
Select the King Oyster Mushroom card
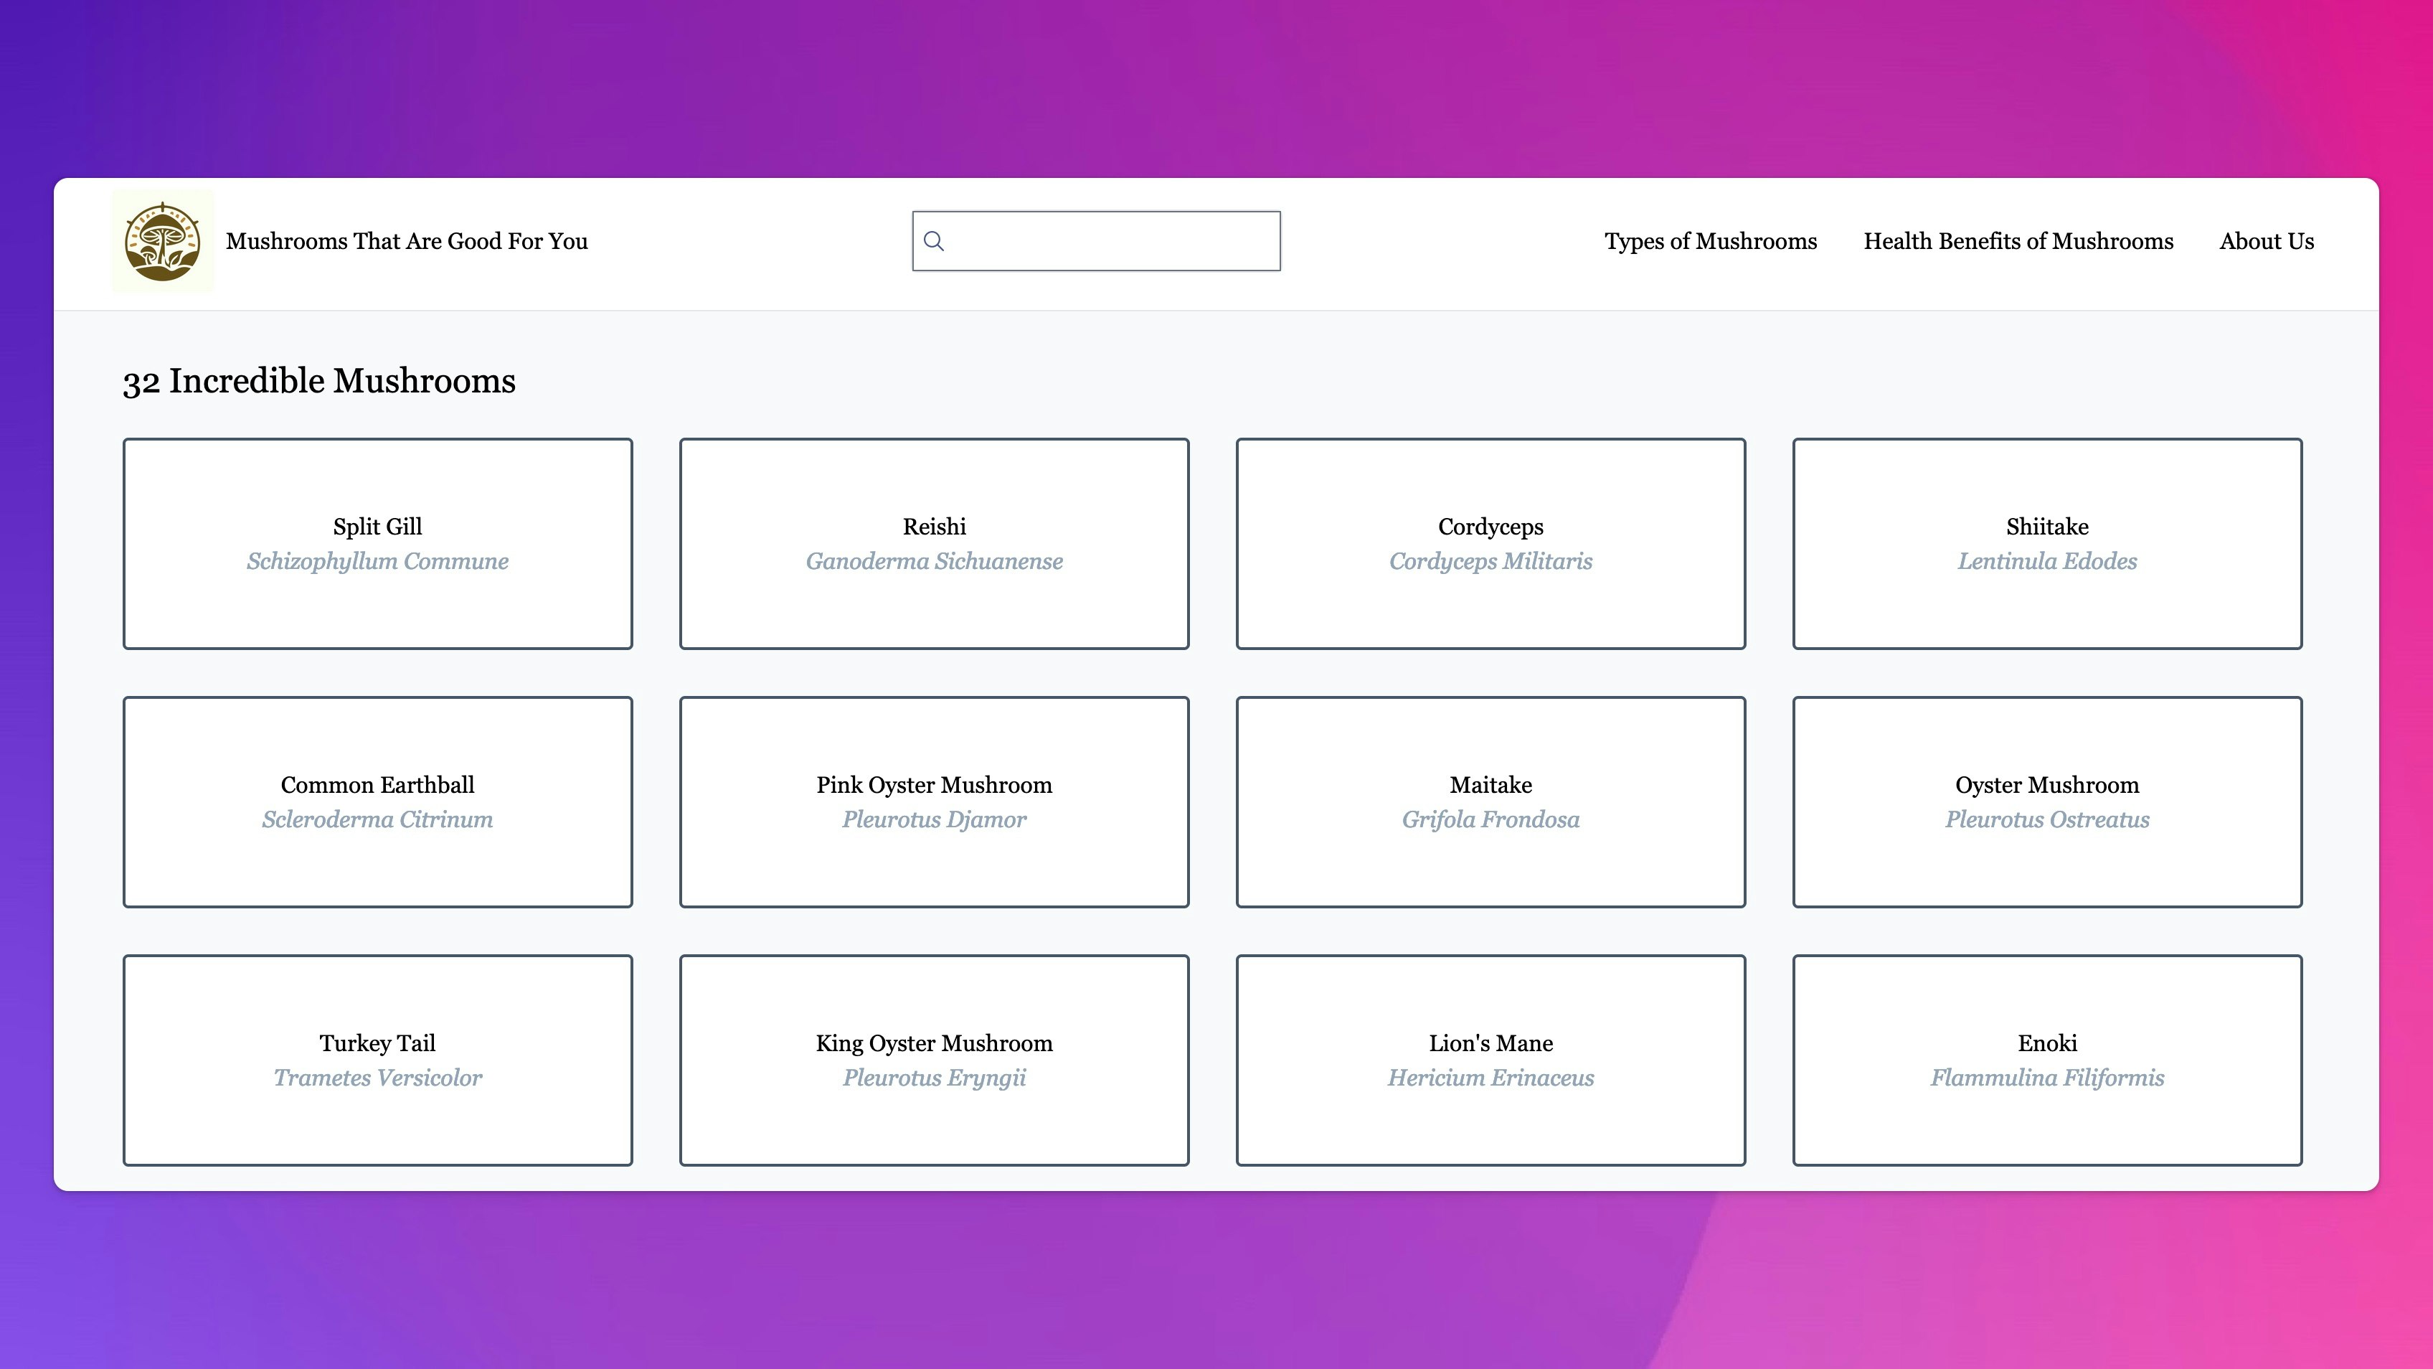click(x=933, y=1059)
